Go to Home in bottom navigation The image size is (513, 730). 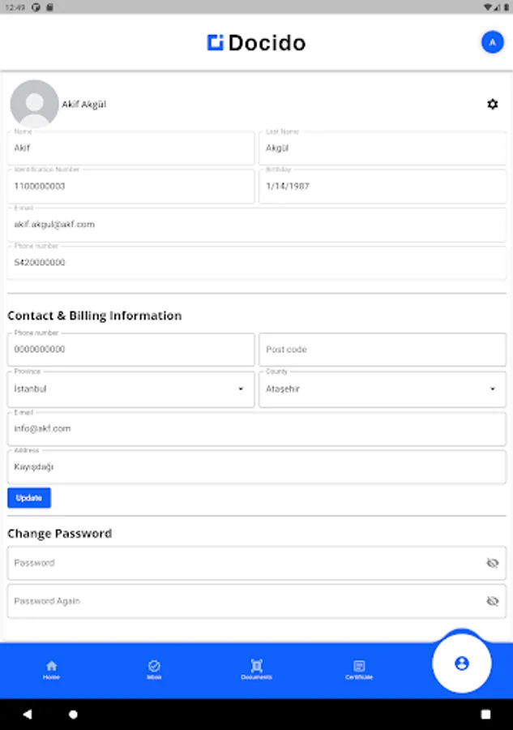pos(51,670)
